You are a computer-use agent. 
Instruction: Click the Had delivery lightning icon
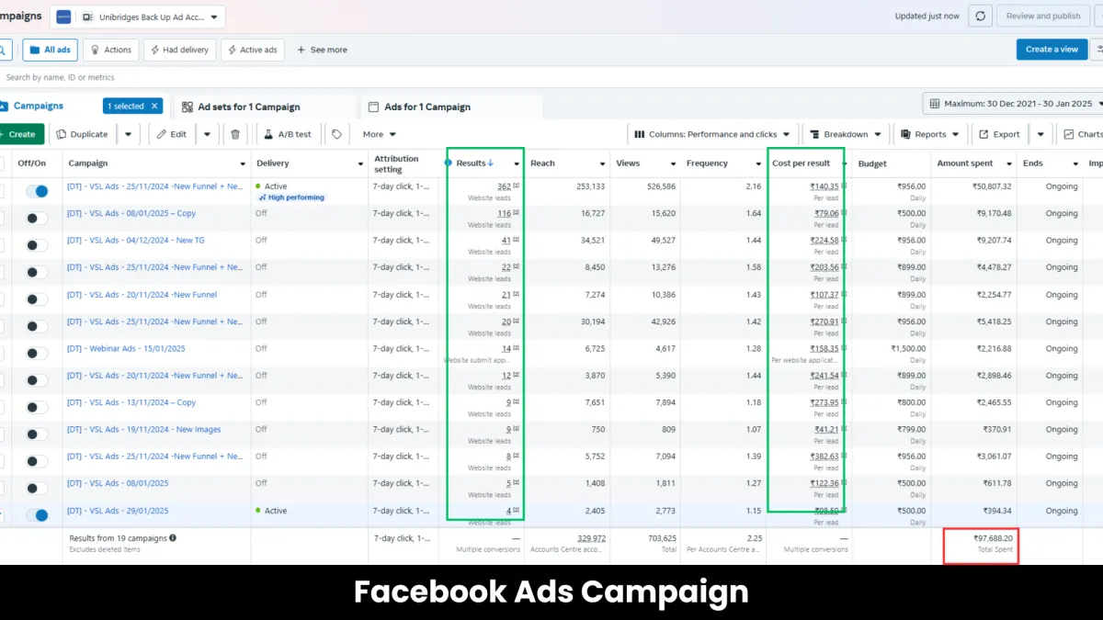(x=154, y=50)
